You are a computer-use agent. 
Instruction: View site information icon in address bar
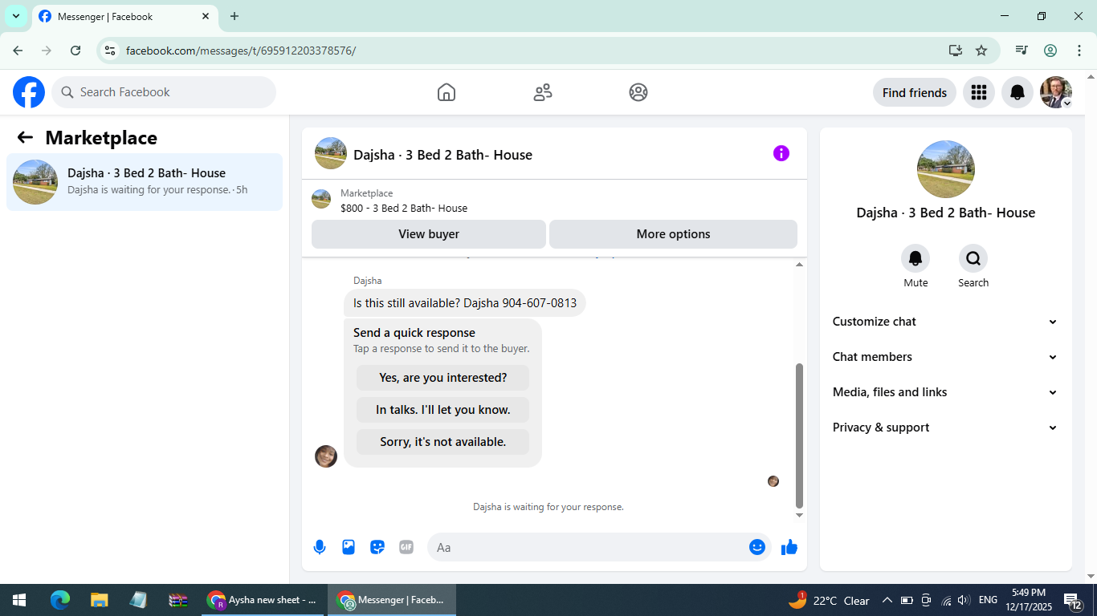point(111,51)
